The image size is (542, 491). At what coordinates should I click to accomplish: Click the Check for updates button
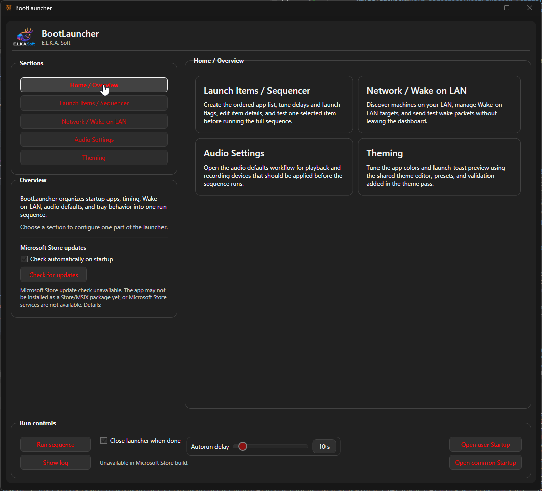click(x=53, y=275)
